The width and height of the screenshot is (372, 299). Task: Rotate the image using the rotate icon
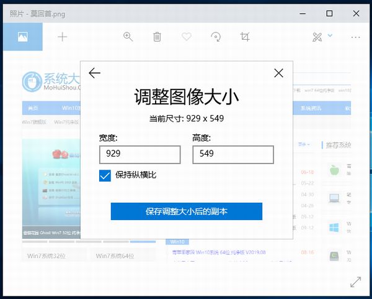[216, 37]
